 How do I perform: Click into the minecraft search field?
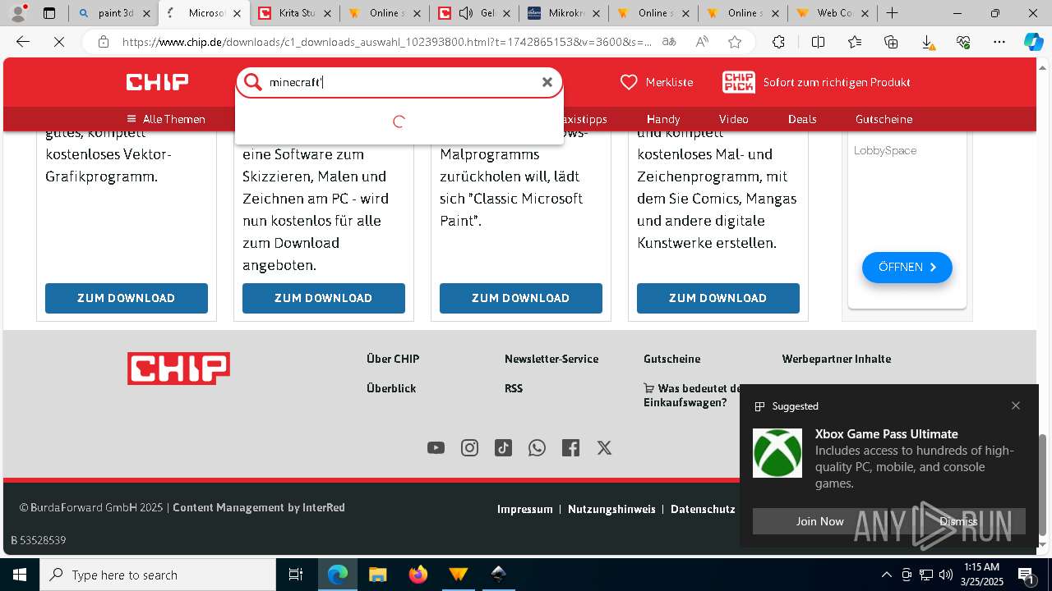point(400,82)
